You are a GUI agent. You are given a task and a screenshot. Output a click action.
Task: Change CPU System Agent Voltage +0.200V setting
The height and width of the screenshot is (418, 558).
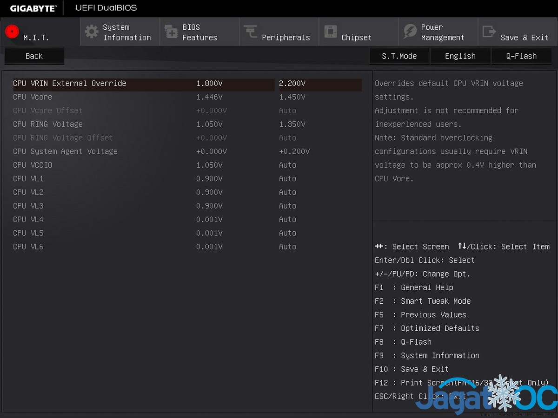point(294,151)
